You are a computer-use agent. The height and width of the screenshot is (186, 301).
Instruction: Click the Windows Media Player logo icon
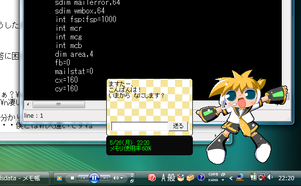pyautogui.click(x=59, y=178)
